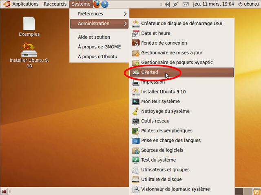Click the Test du système checkmark icon
Screen dimensions: 261x195
point(136,160)
